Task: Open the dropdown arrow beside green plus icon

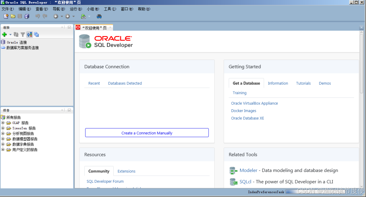Action: 10,35
